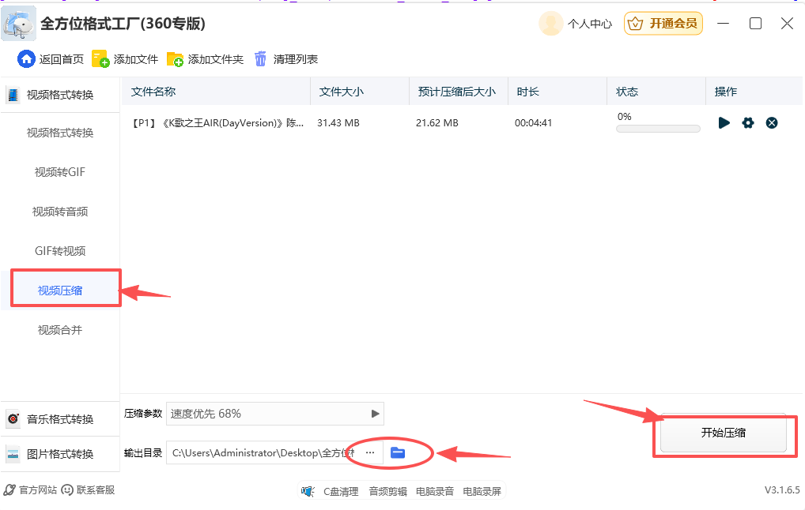Select the output directory path field
Screen dimensions: 805x510
(x=261, y=452)
